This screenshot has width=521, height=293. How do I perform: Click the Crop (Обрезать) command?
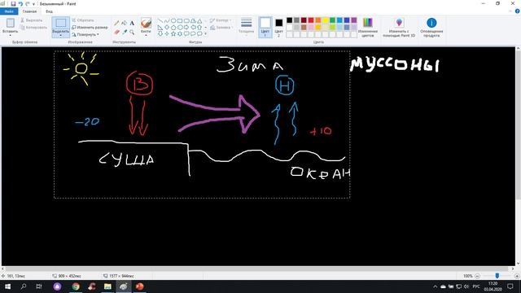(x=83, y=20)
